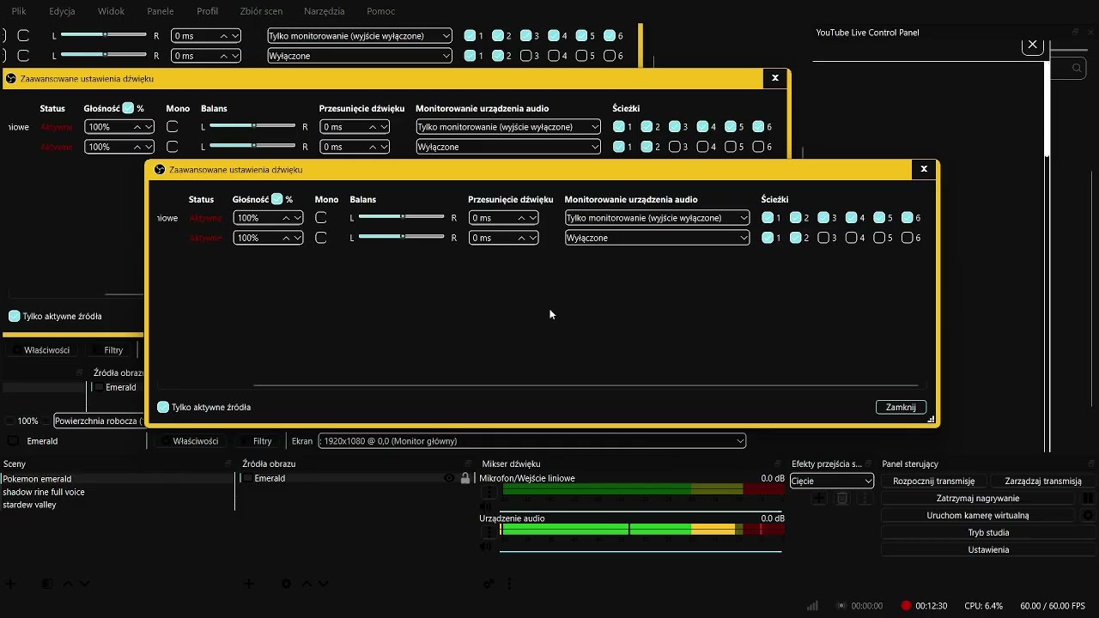Open Wyłączone dropdown in background dialog
1099x618 pixels.
(x=508, y=147)
